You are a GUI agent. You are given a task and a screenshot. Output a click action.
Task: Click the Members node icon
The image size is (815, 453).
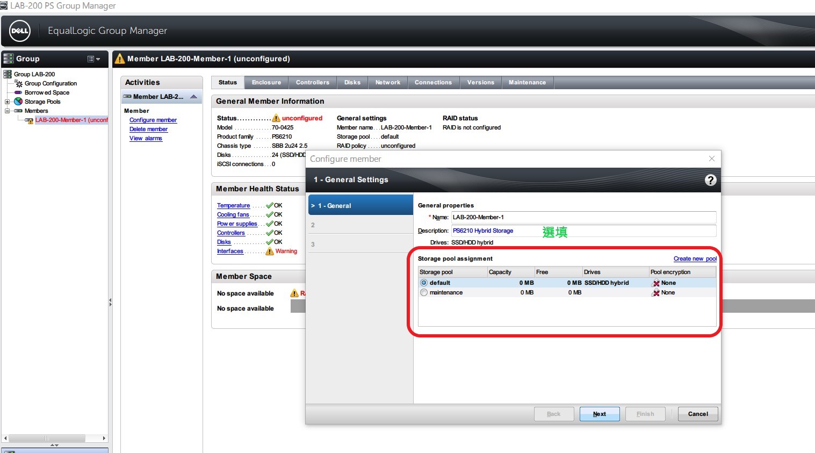[x=18, y=111]
